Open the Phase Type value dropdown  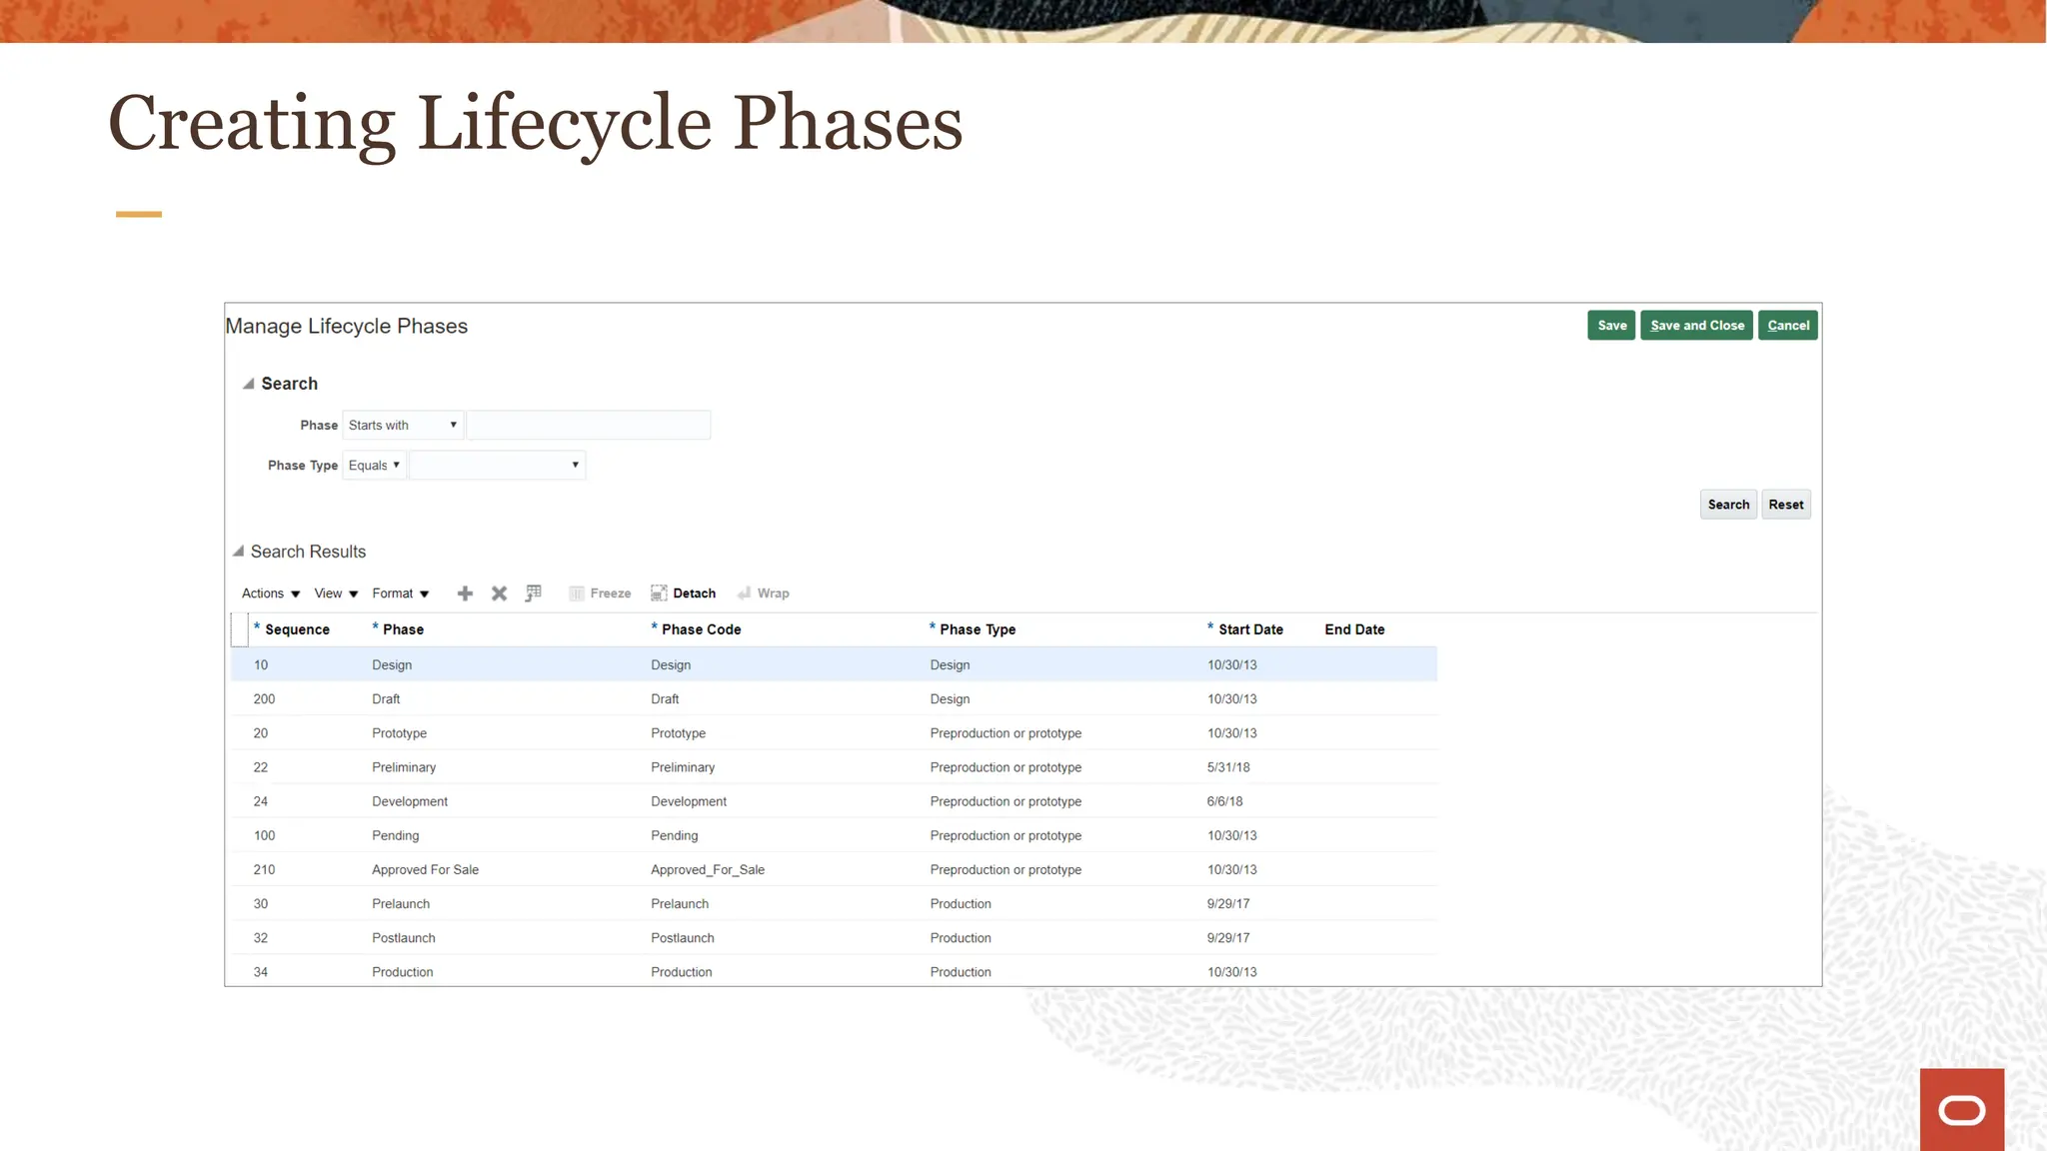click(497, 466)
